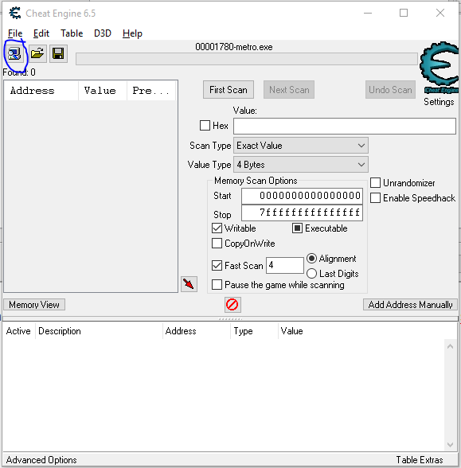The width and height of the screenshot is (461, 468).
Task: Click the floppy disk save icon
Action: point(58,54)
